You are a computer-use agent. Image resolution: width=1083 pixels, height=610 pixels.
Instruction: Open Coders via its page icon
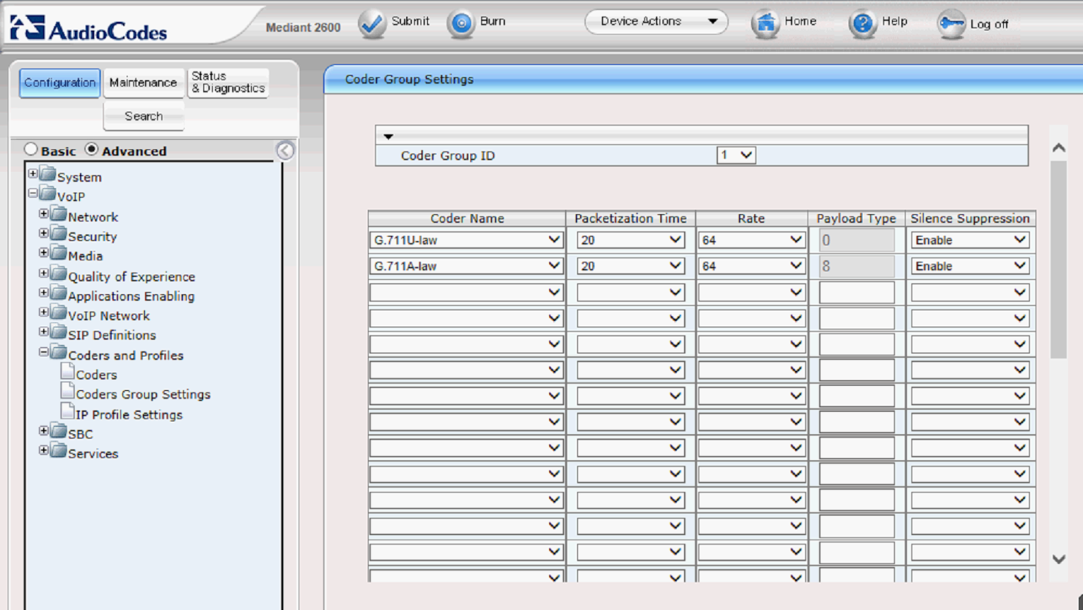[x=66, y=370]
